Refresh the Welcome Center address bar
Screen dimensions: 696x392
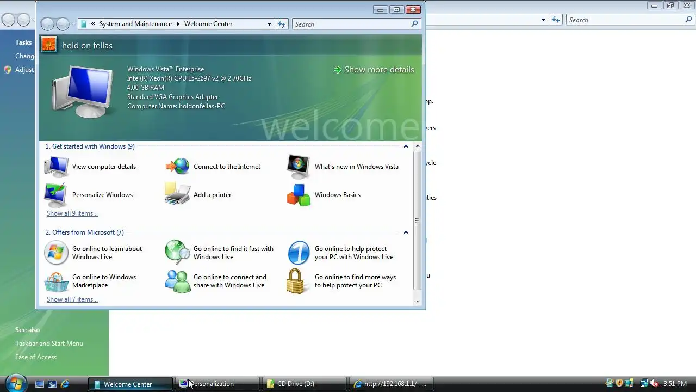(282, 24)
